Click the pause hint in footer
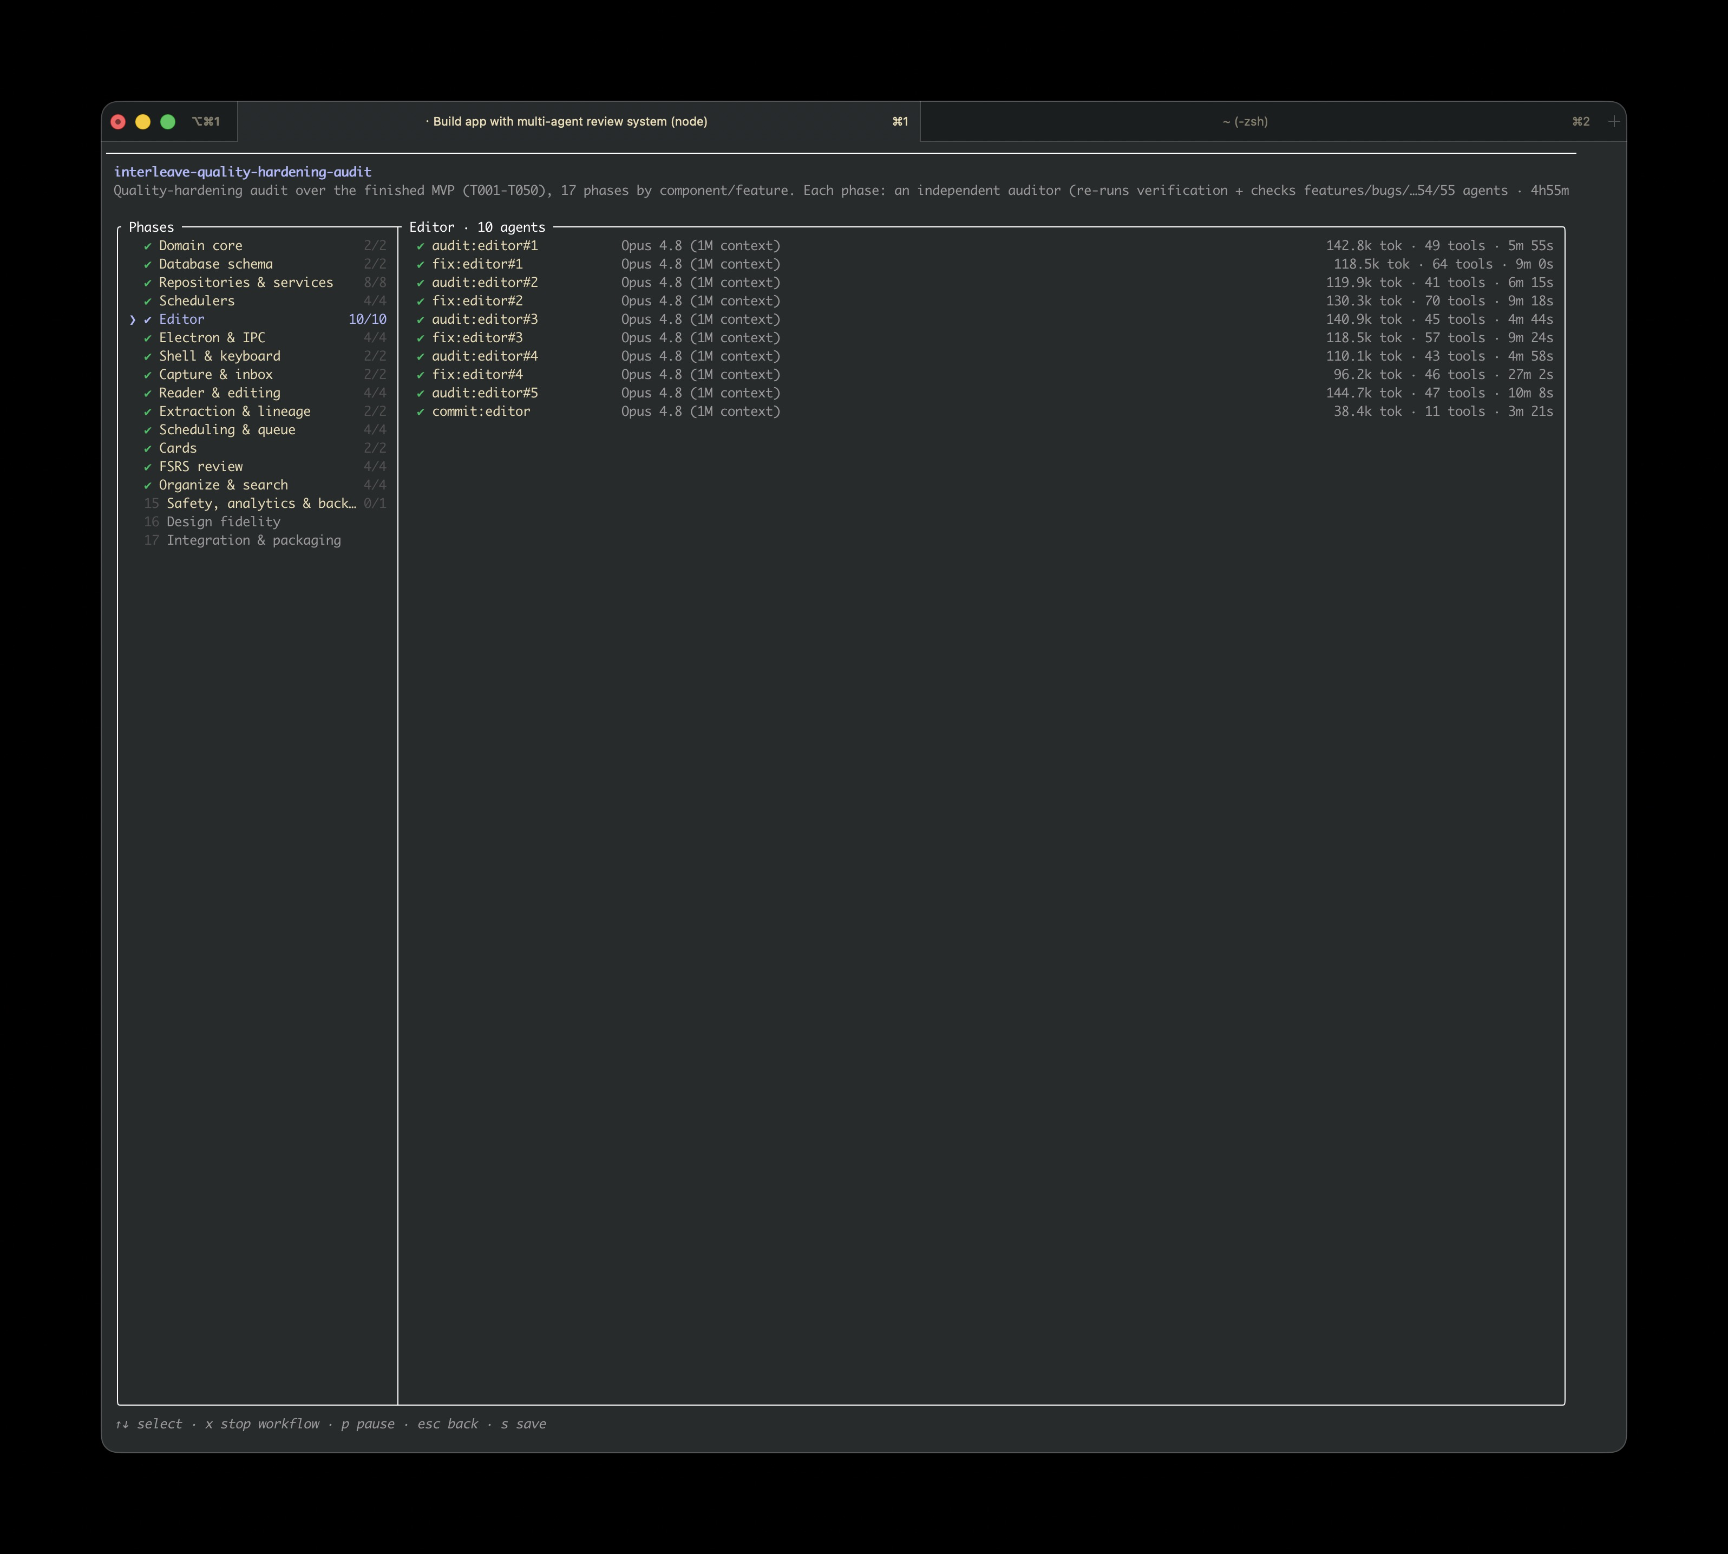 click(x=368, y=1424)
